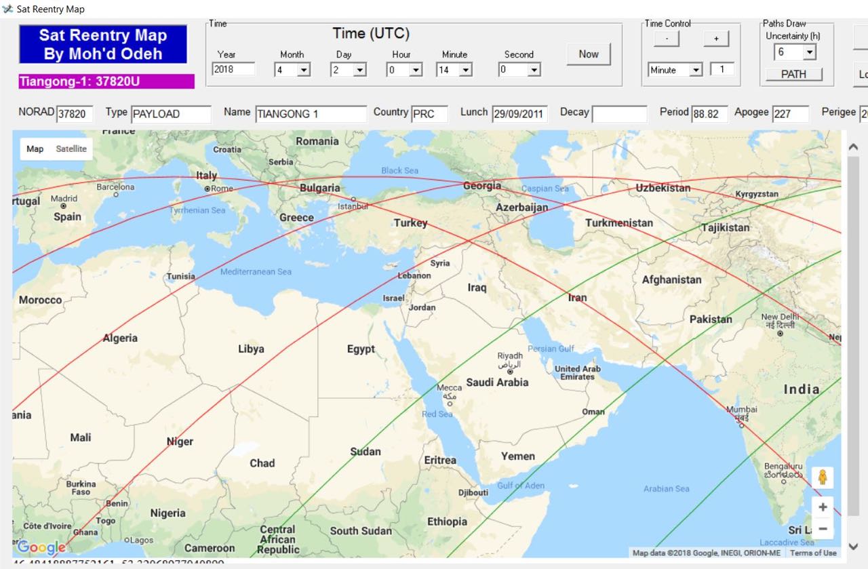Click the Street View pegman icon
The image size is (868, 569).
click(823, 478)
